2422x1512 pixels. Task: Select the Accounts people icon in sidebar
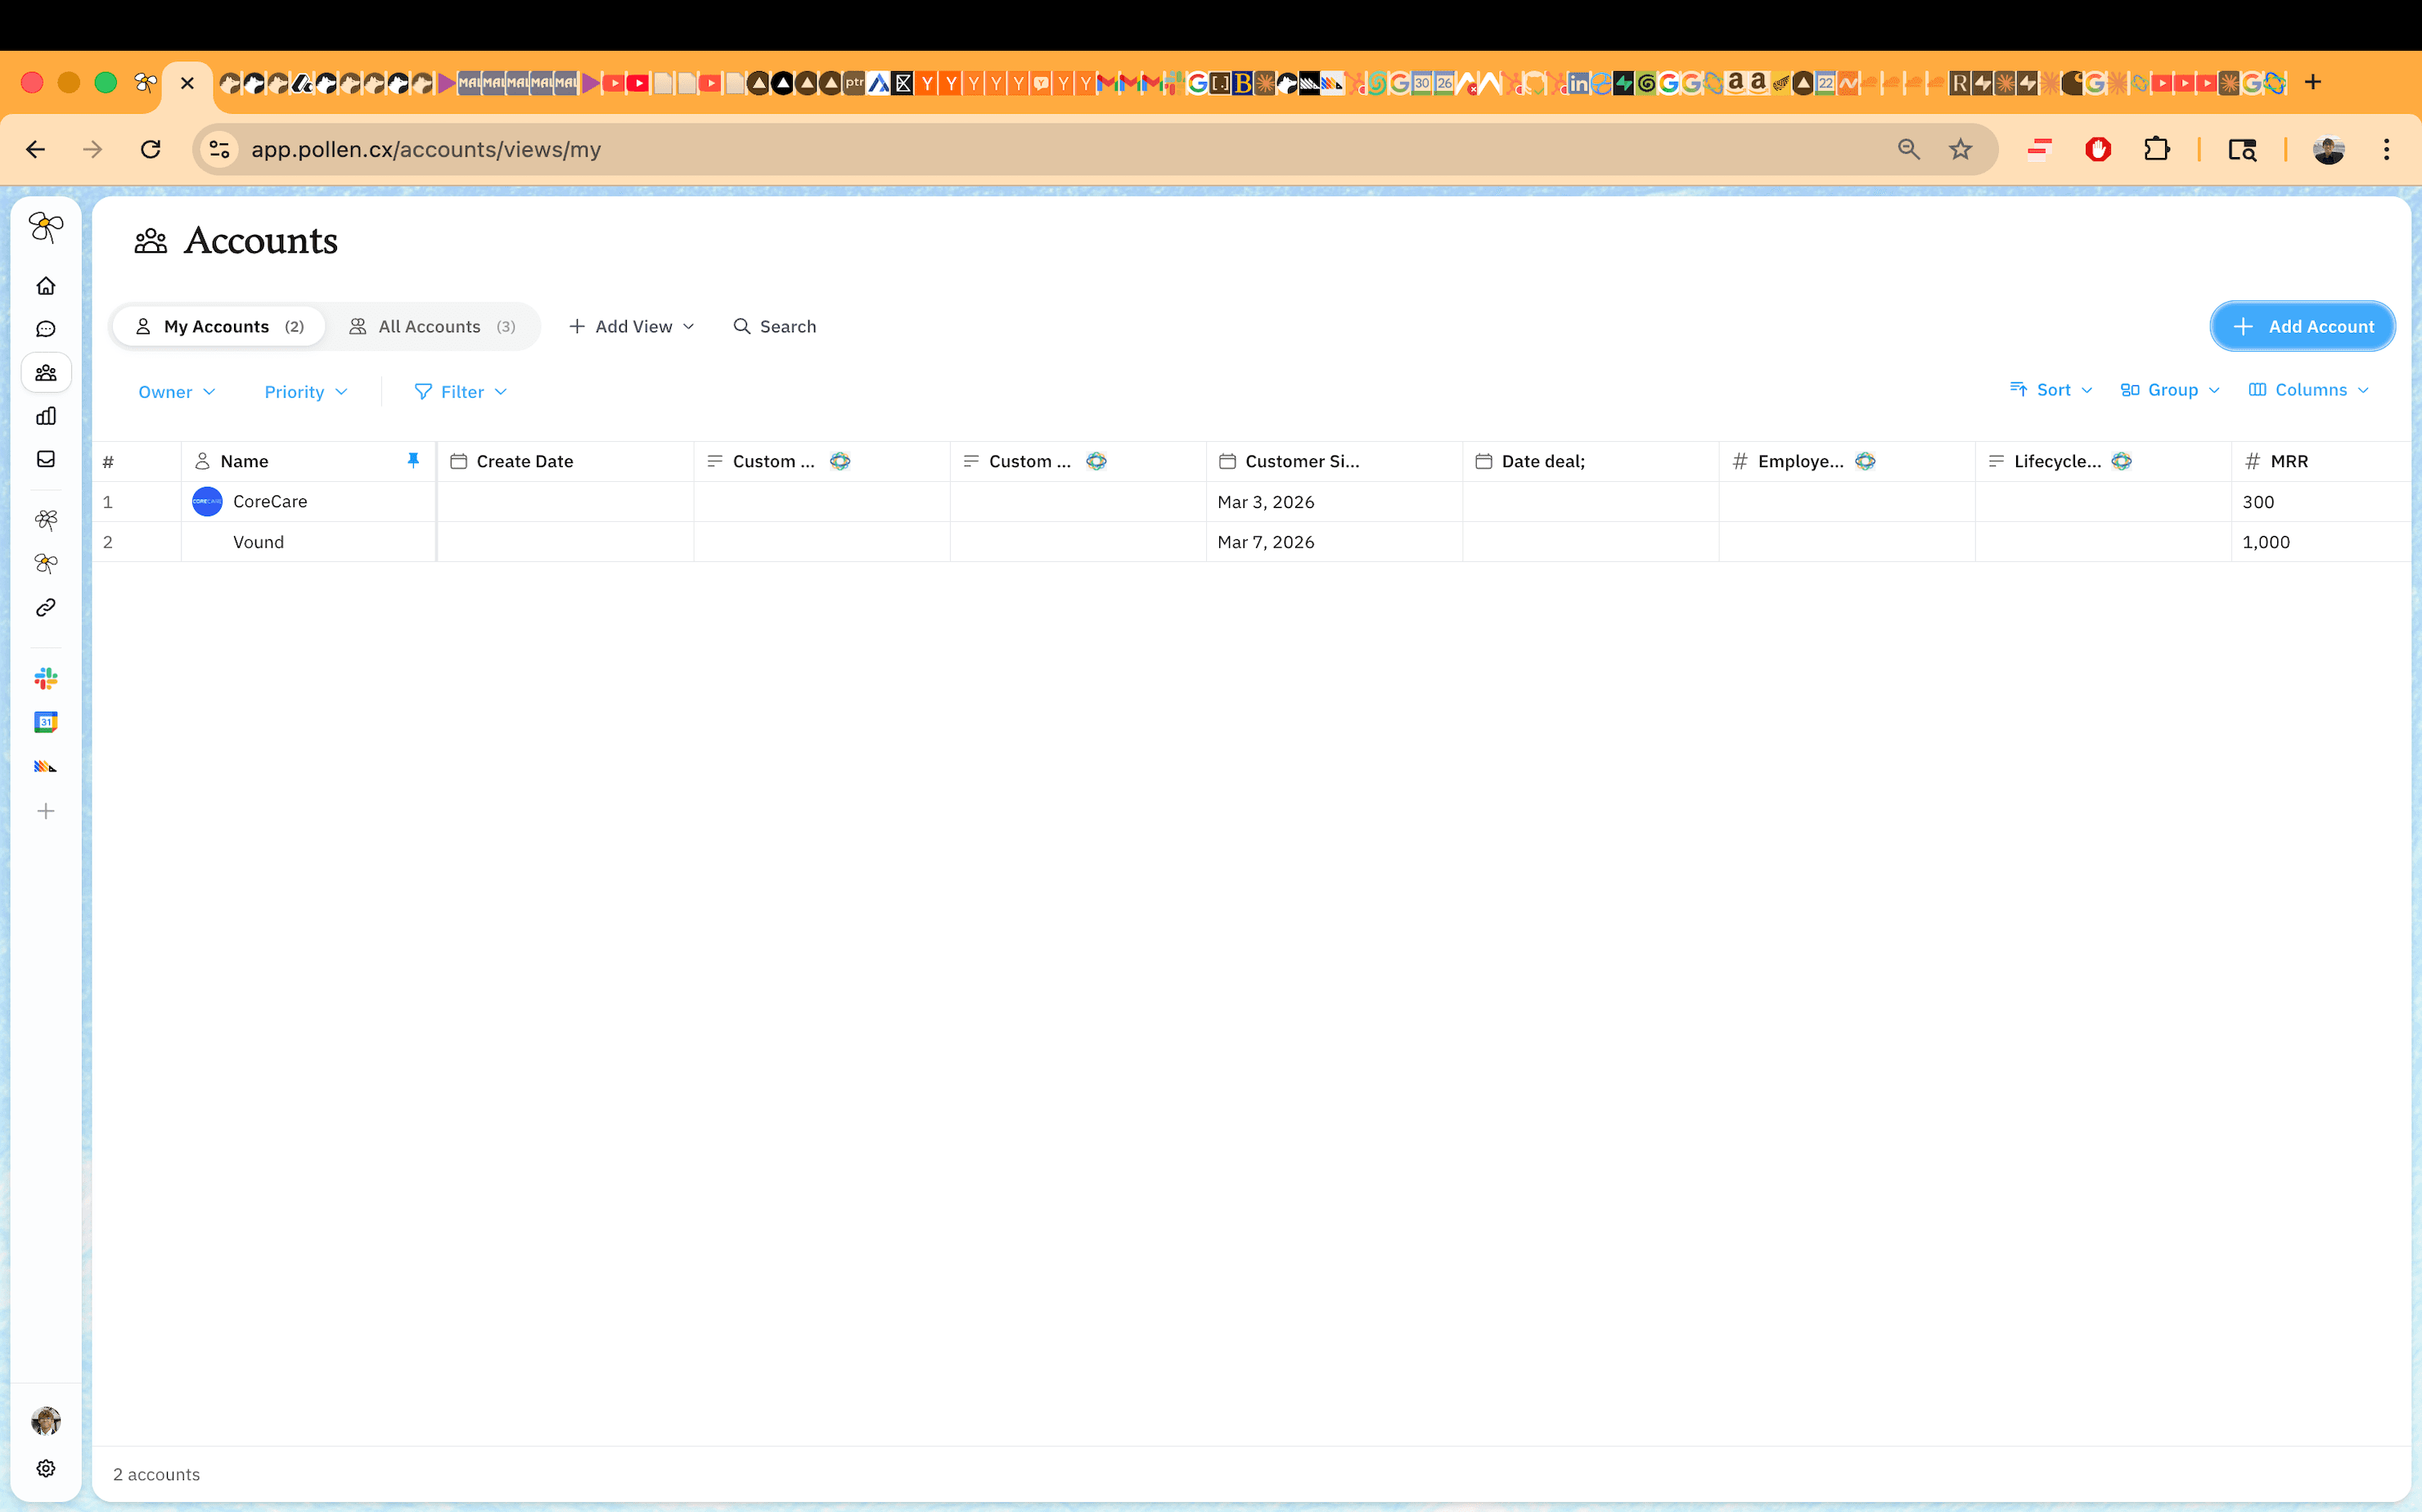[x=46, y=373]
